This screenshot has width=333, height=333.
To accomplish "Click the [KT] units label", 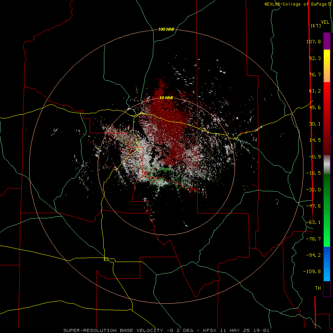I will (316, 26).
